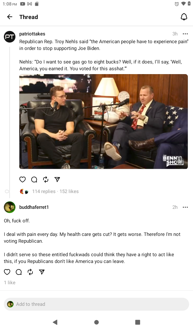Open the Benny Show video thumbnail
This screenshot has height=330, width=193.
[x=104, y=121]
